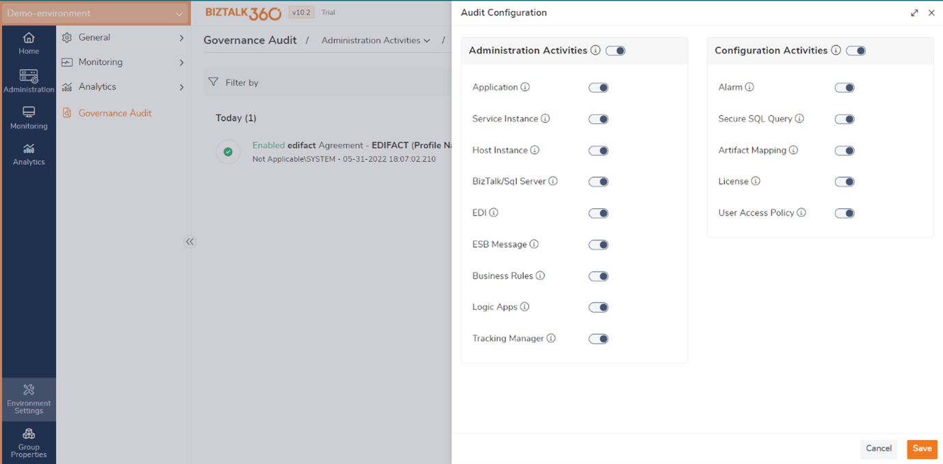This screenshot has width=943, height=464.
Task: Open the Administration section from the sidebar
Action: pyautogui.click(x=28, y=80)
